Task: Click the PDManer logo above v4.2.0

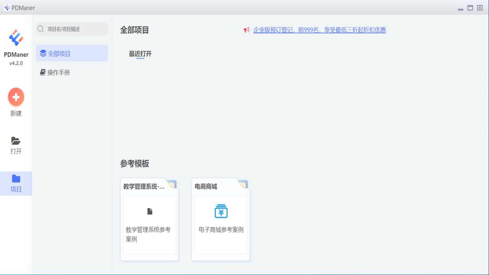Action: [x=16, y=37]
